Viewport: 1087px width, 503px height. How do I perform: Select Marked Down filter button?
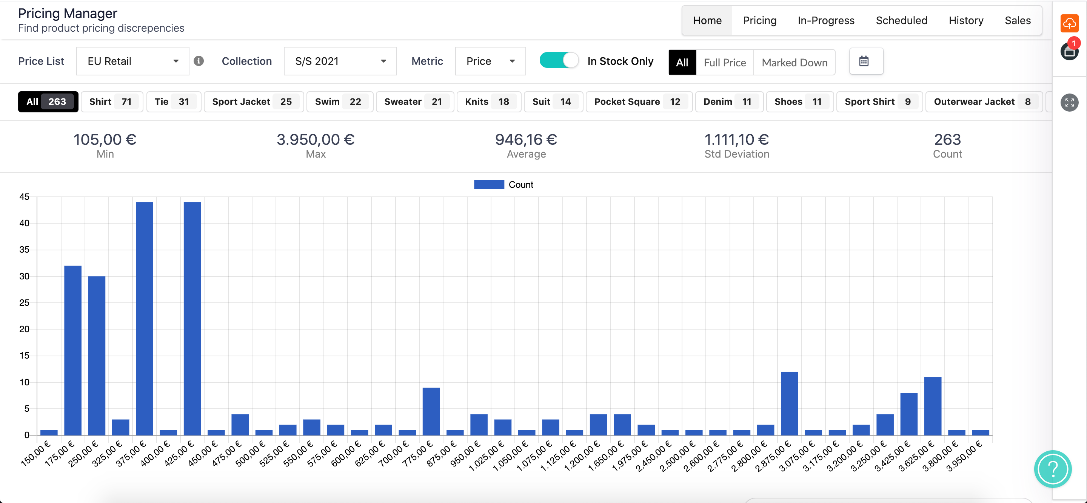794,62
